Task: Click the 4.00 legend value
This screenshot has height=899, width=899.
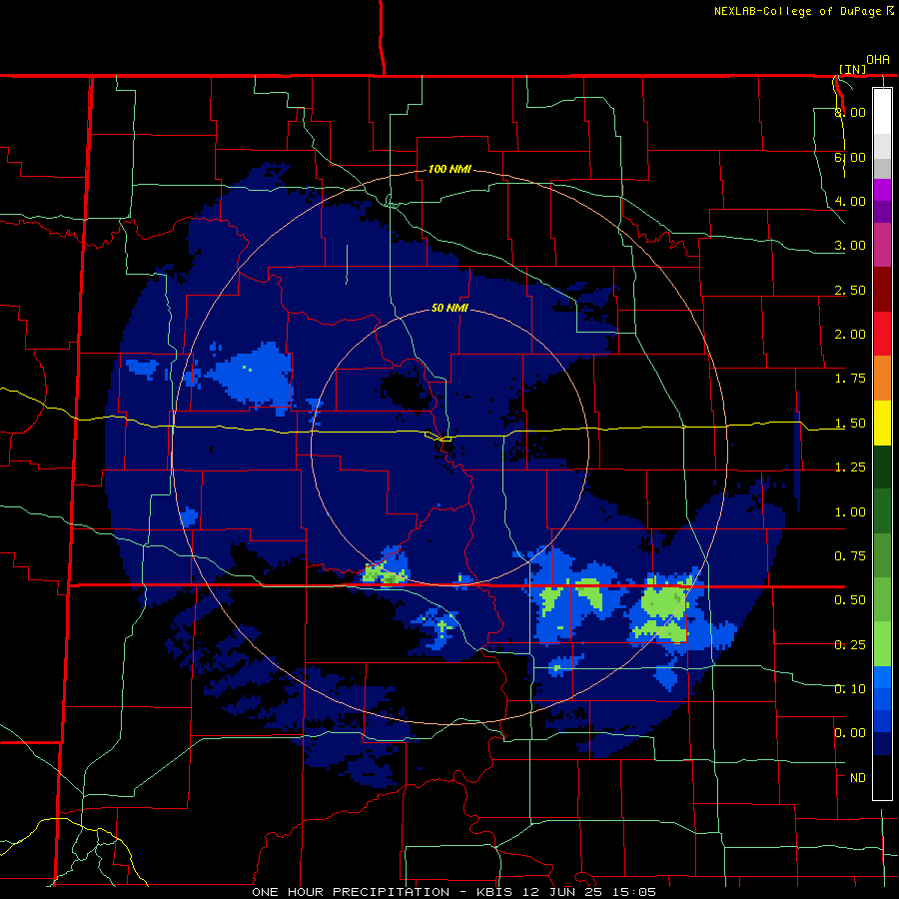Action: click(850, 201)
